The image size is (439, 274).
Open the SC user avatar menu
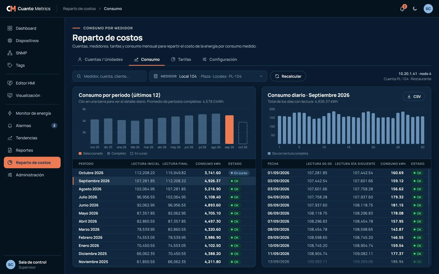(428, 9)
